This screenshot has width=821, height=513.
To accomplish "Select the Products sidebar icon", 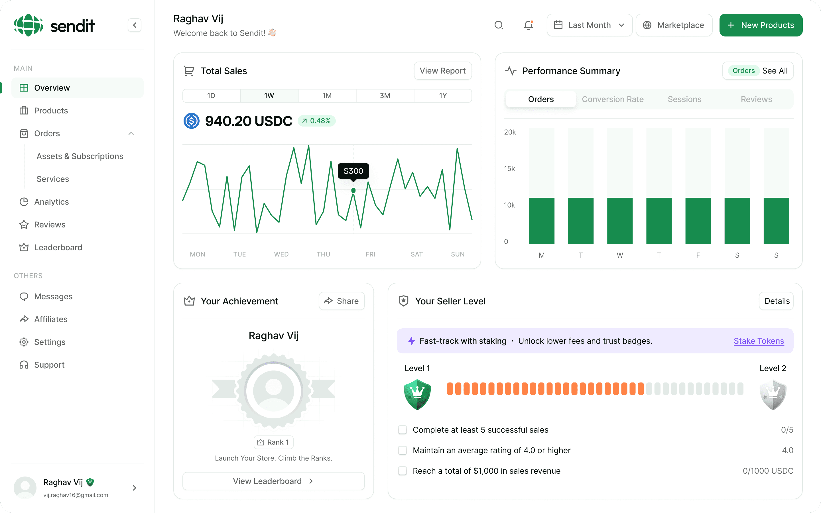I will coord(24,110).
